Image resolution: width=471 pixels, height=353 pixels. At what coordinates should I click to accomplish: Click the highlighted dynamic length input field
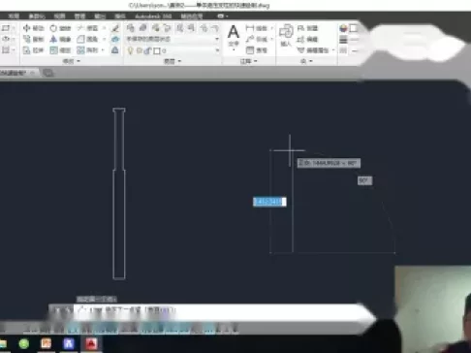click(x=269, y=202)
